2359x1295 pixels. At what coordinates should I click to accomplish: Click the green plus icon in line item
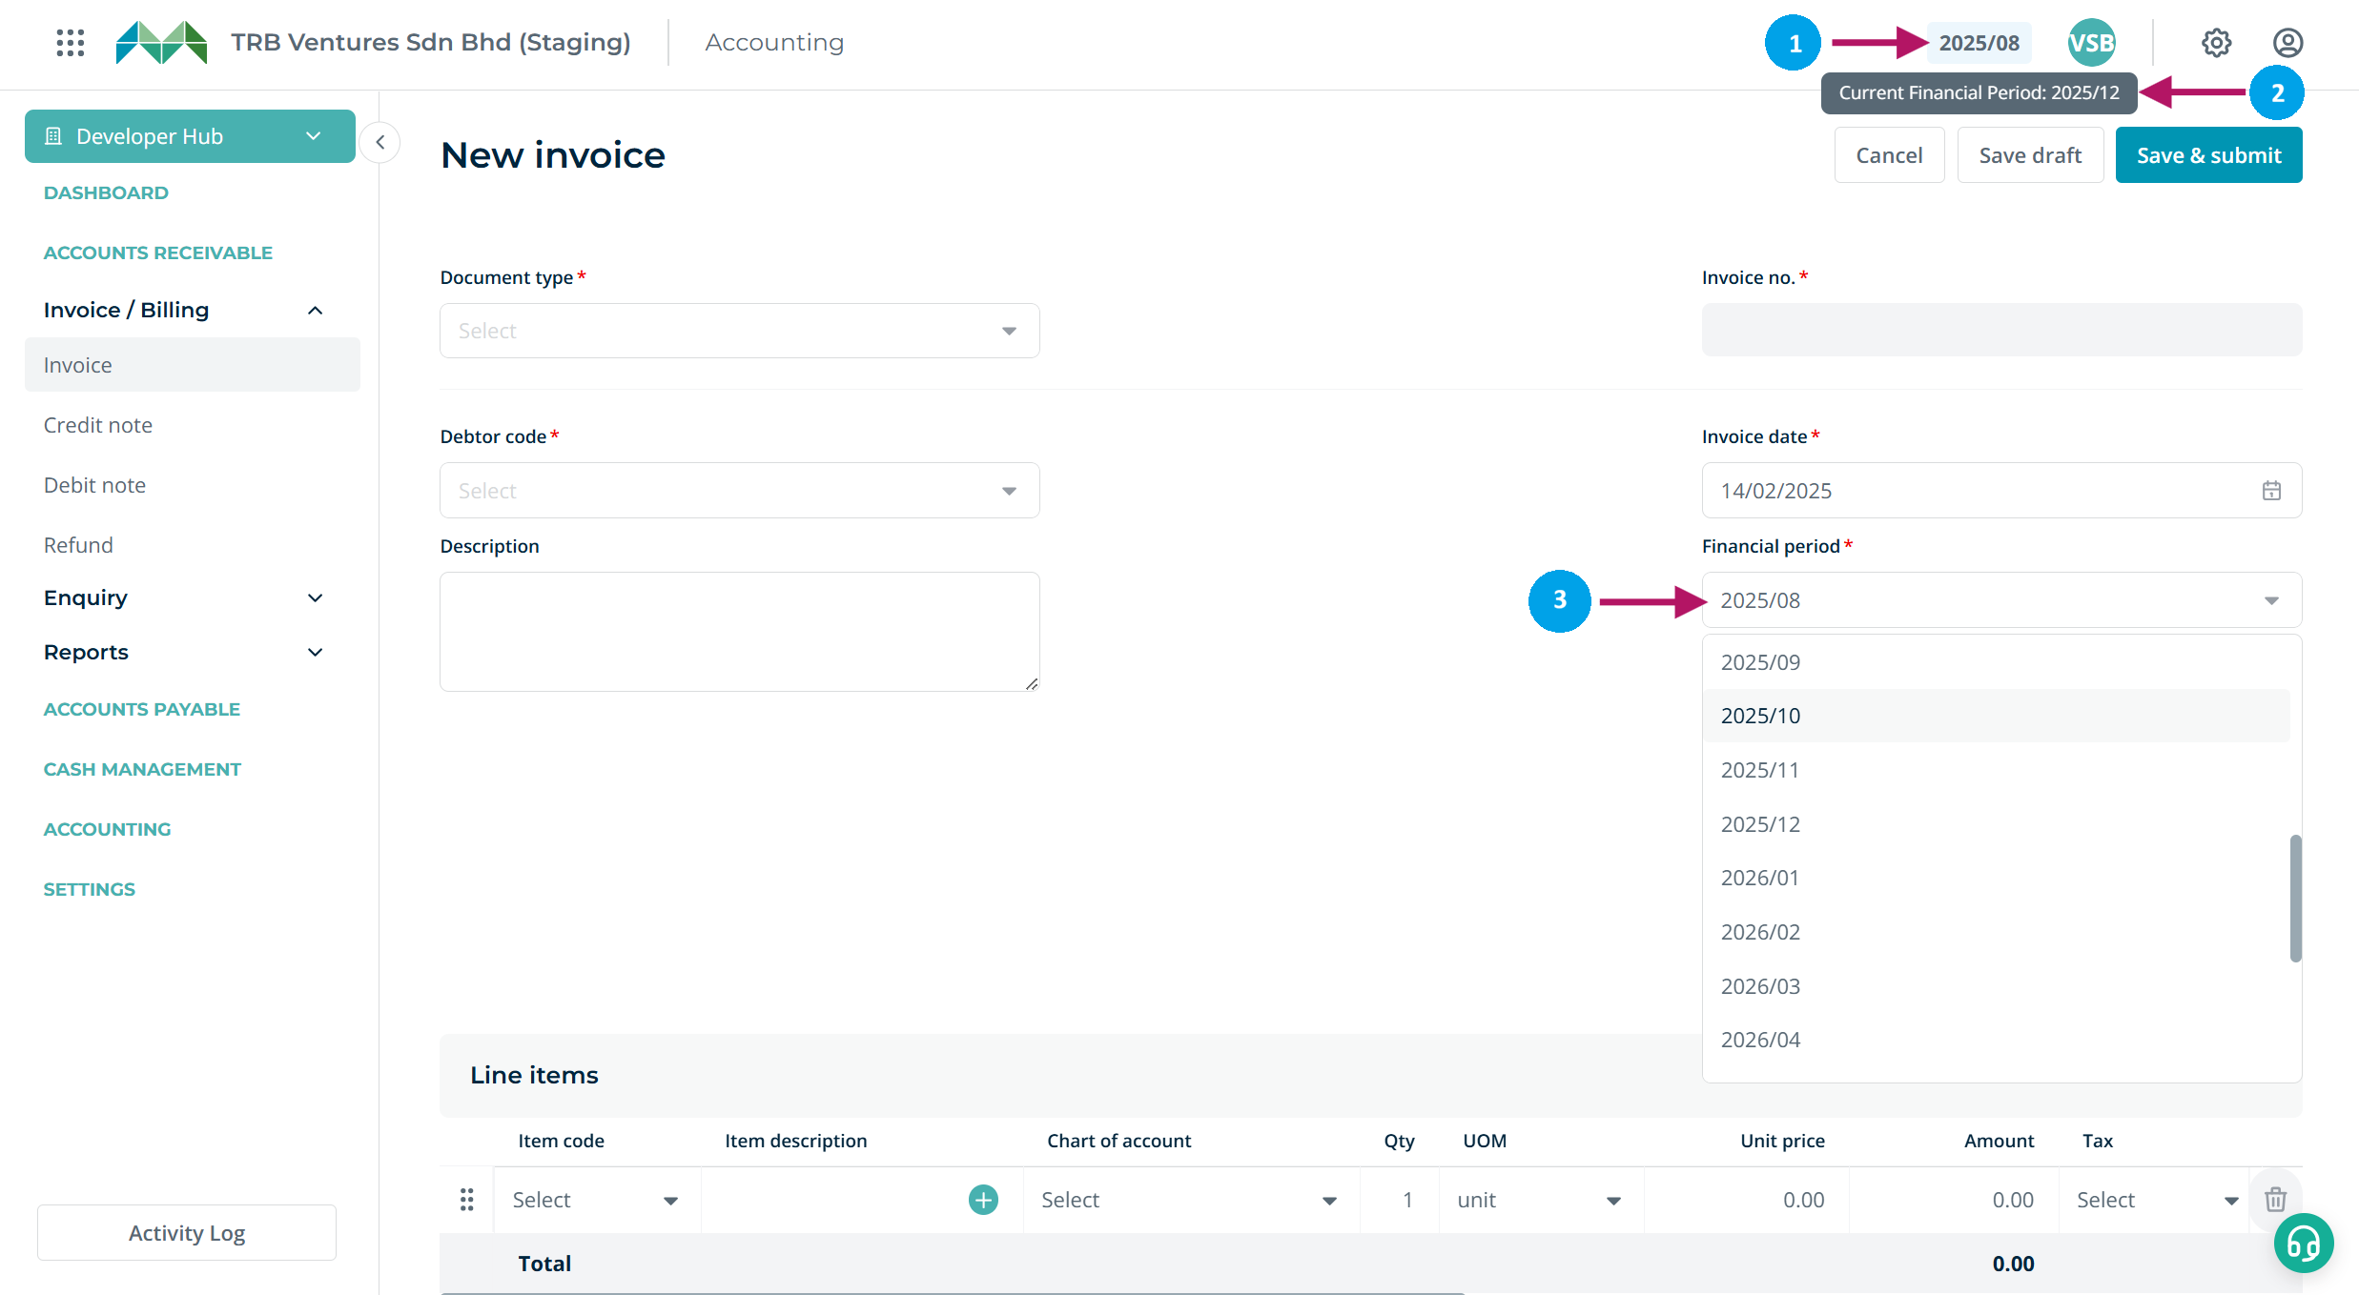click(983, 1200)
